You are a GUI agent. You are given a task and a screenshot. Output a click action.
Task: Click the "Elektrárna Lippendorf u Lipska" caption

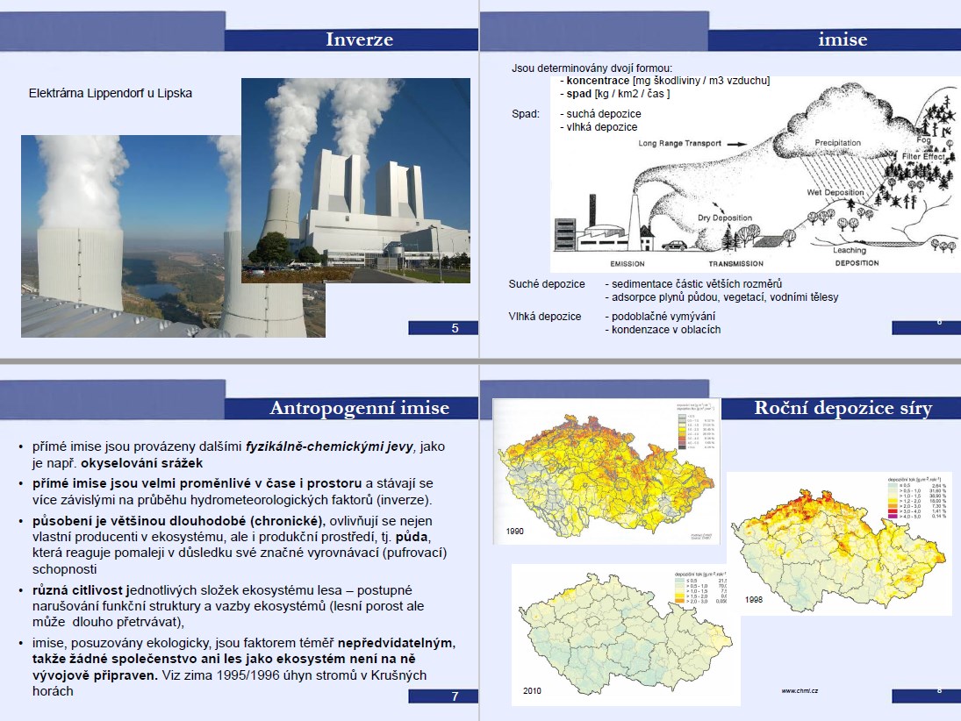[x=111, y=93]
